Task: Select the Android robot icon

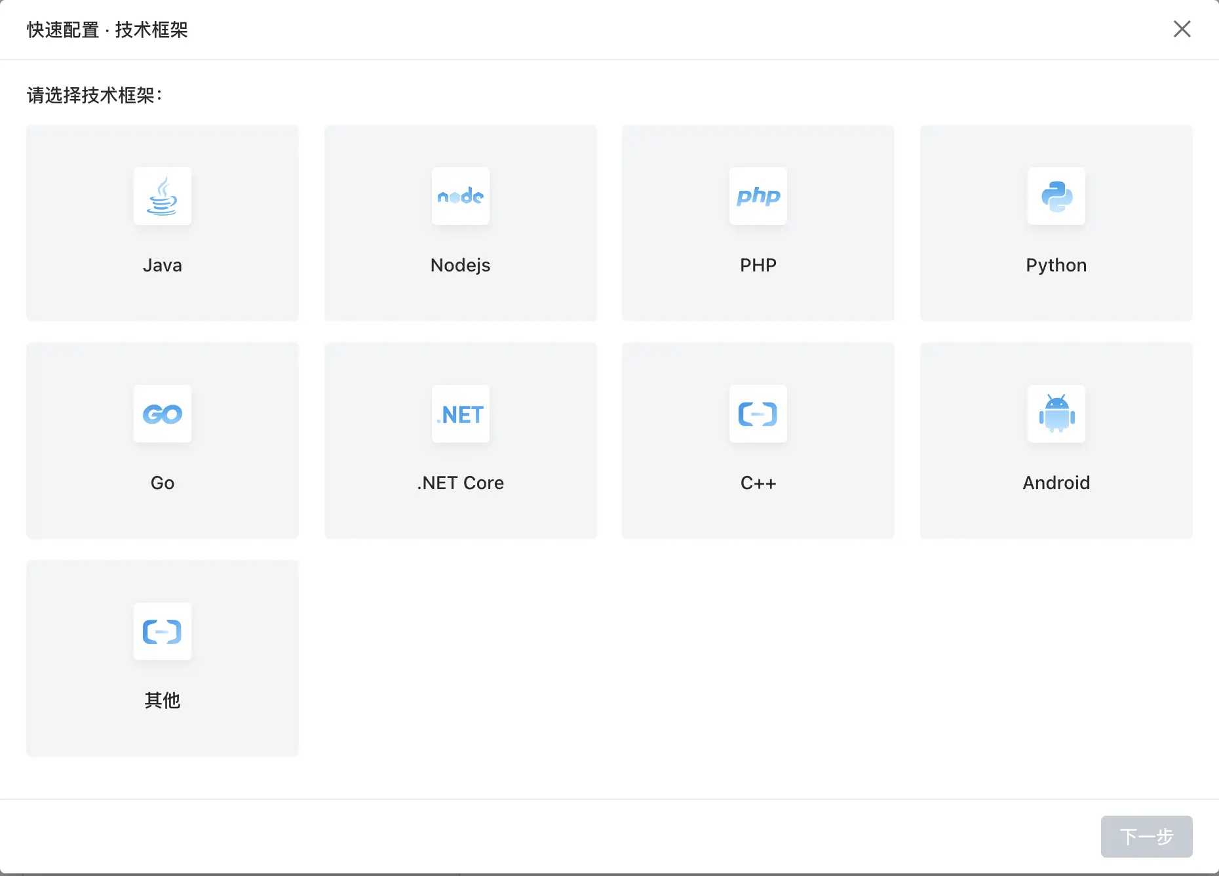Action: [1056, 414]
